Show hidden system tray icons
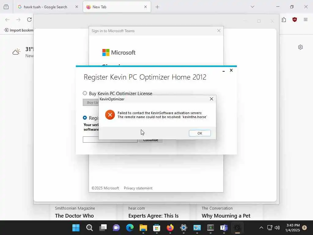 click(x=261, y=228)
